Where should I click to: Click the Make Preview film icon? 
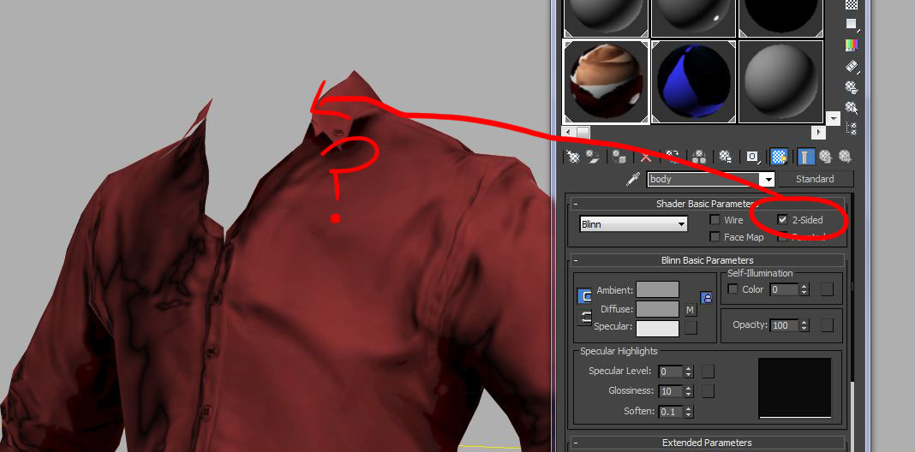click(852, 67)
